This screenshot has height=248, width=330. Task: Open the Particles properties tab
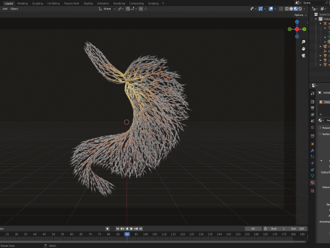point(313,157)
